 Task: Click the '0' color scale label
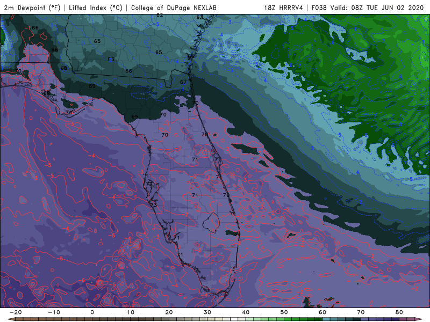tap(92, 312)
